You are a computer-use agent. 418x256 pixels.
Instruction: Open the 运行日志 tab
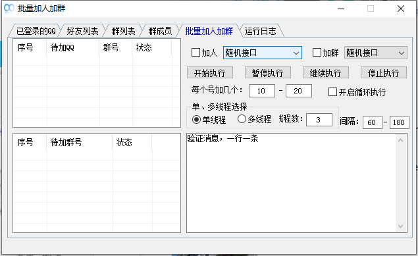coord(260,31)
